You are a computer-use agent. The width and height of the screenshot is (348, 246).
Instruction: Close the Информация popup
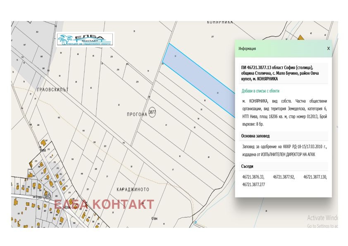[329, 48]
